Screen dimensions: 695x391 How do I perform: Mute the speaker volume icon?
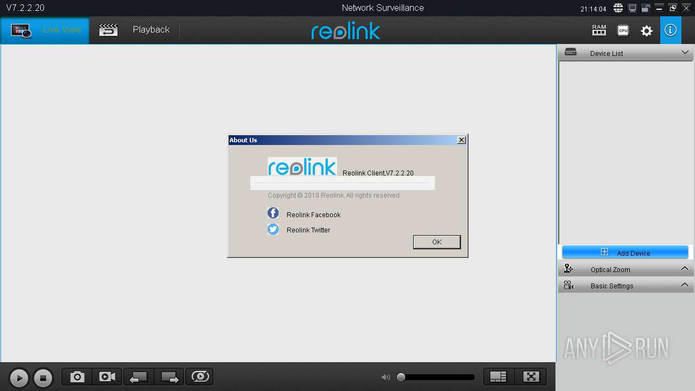pos(386,377)
